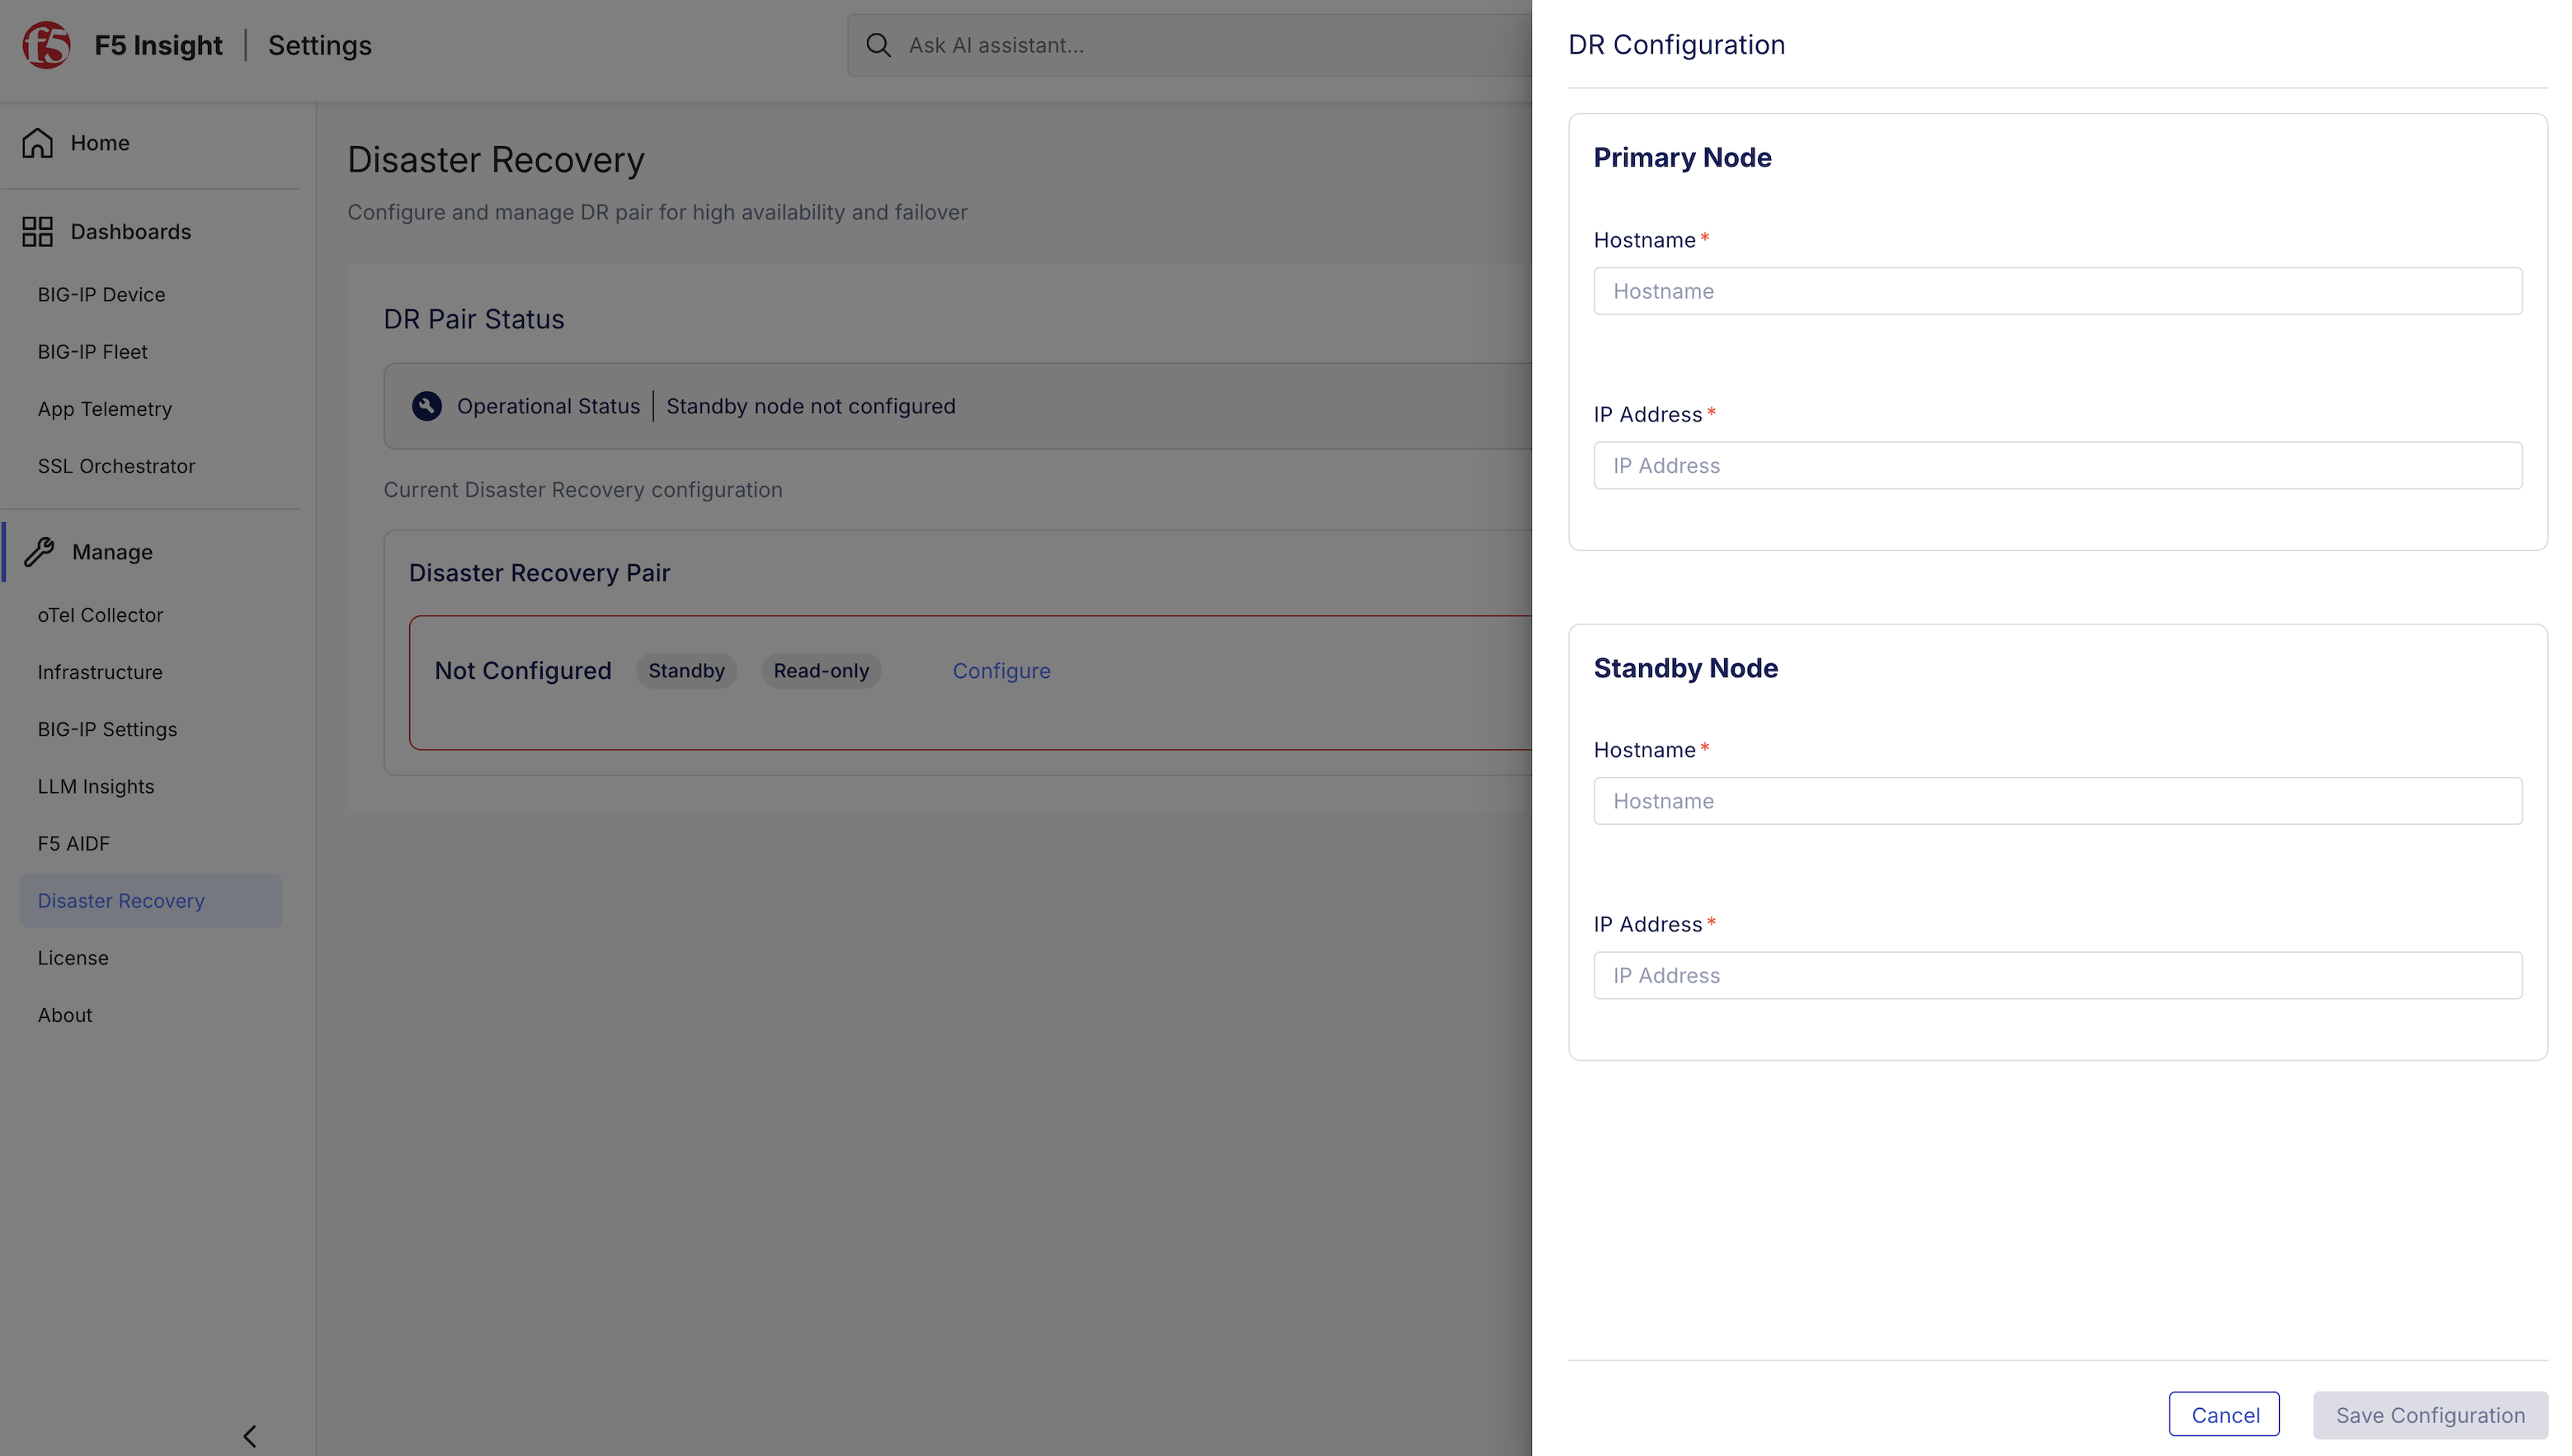Screen dimensions: 2572x1456
Task: Click the Home house icon
Action: (x=37, y=143)
